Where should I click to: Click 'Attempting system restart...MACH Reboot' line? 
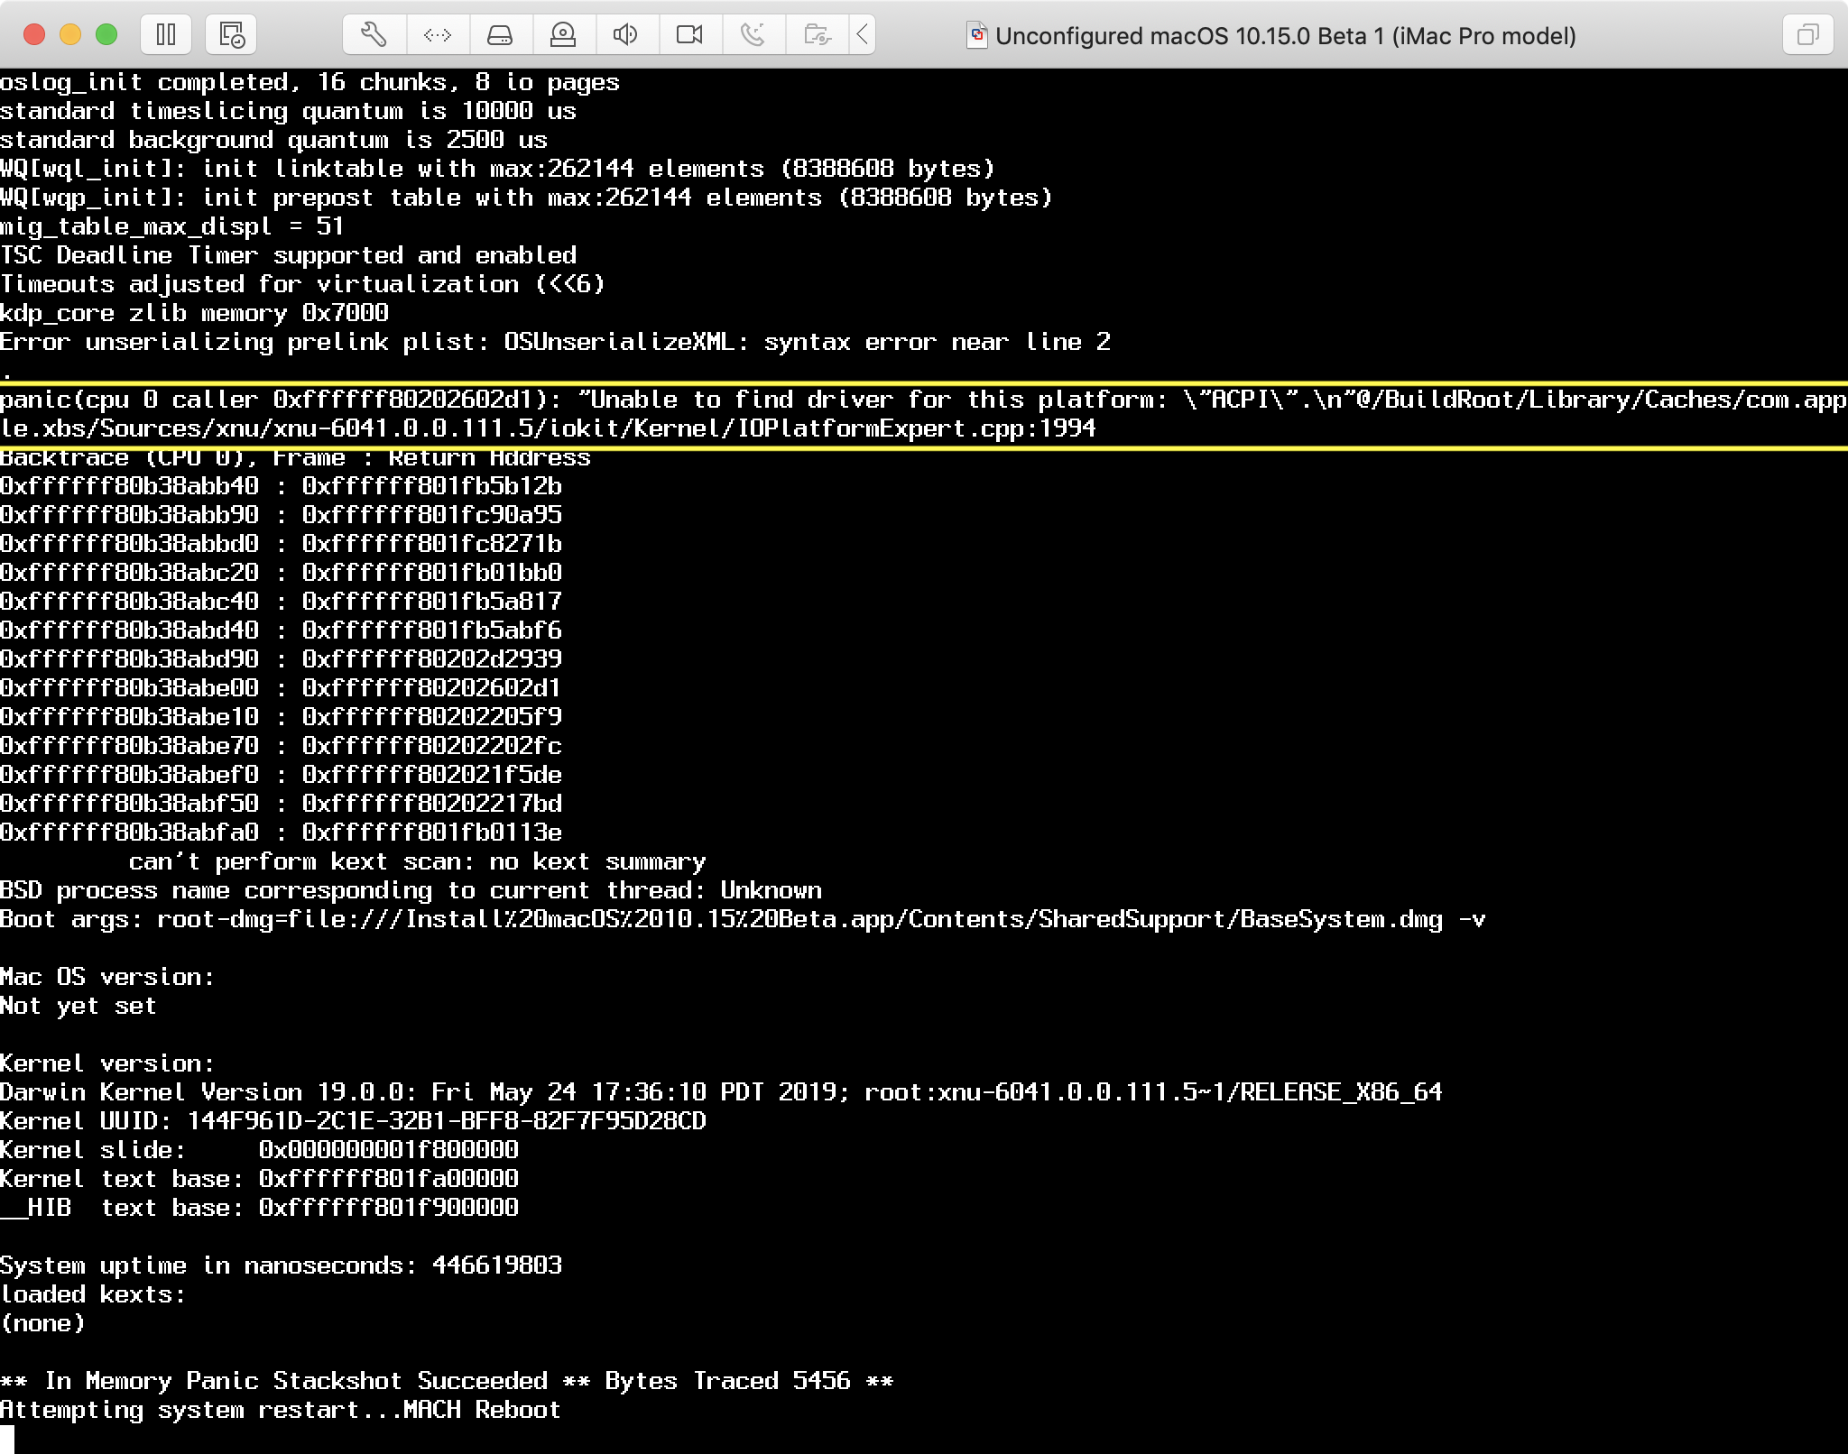[281, 1410]
